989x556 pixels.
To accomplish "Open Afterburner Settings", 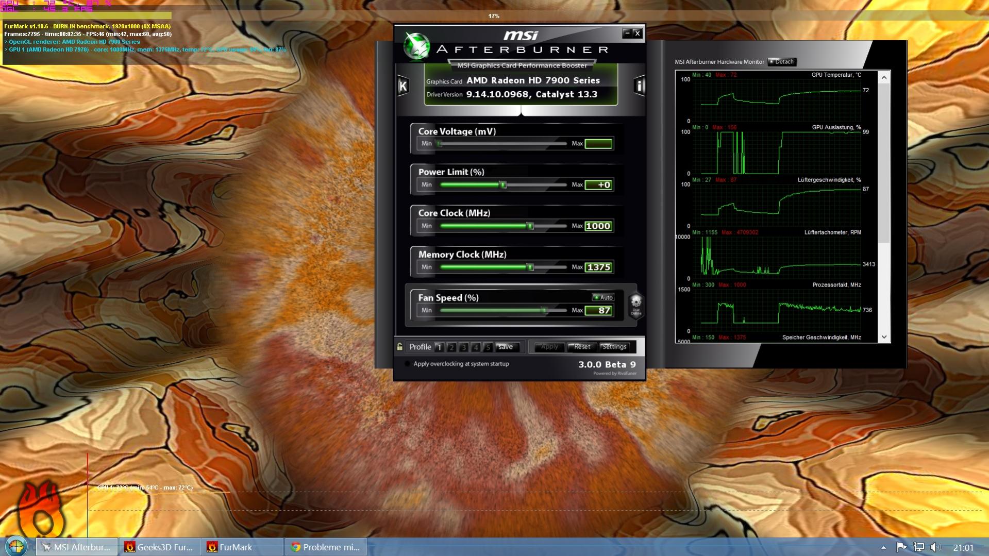I will 614,347.
